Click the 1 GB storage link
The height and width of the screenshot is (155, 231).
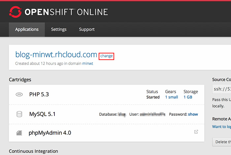[188, 97]
